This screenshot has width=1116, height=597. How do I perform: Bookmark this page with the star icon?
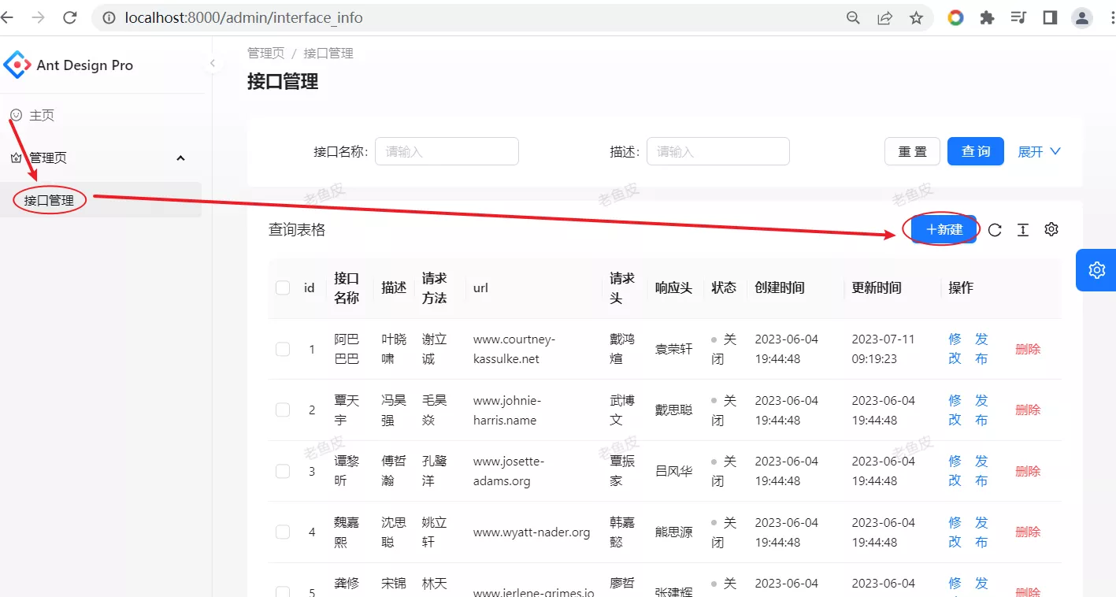(x=916, y=17)
